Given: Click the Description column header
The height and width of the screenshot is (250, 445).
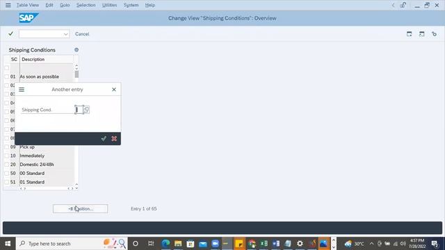Looking at the screenshot, I should [47, 59].
